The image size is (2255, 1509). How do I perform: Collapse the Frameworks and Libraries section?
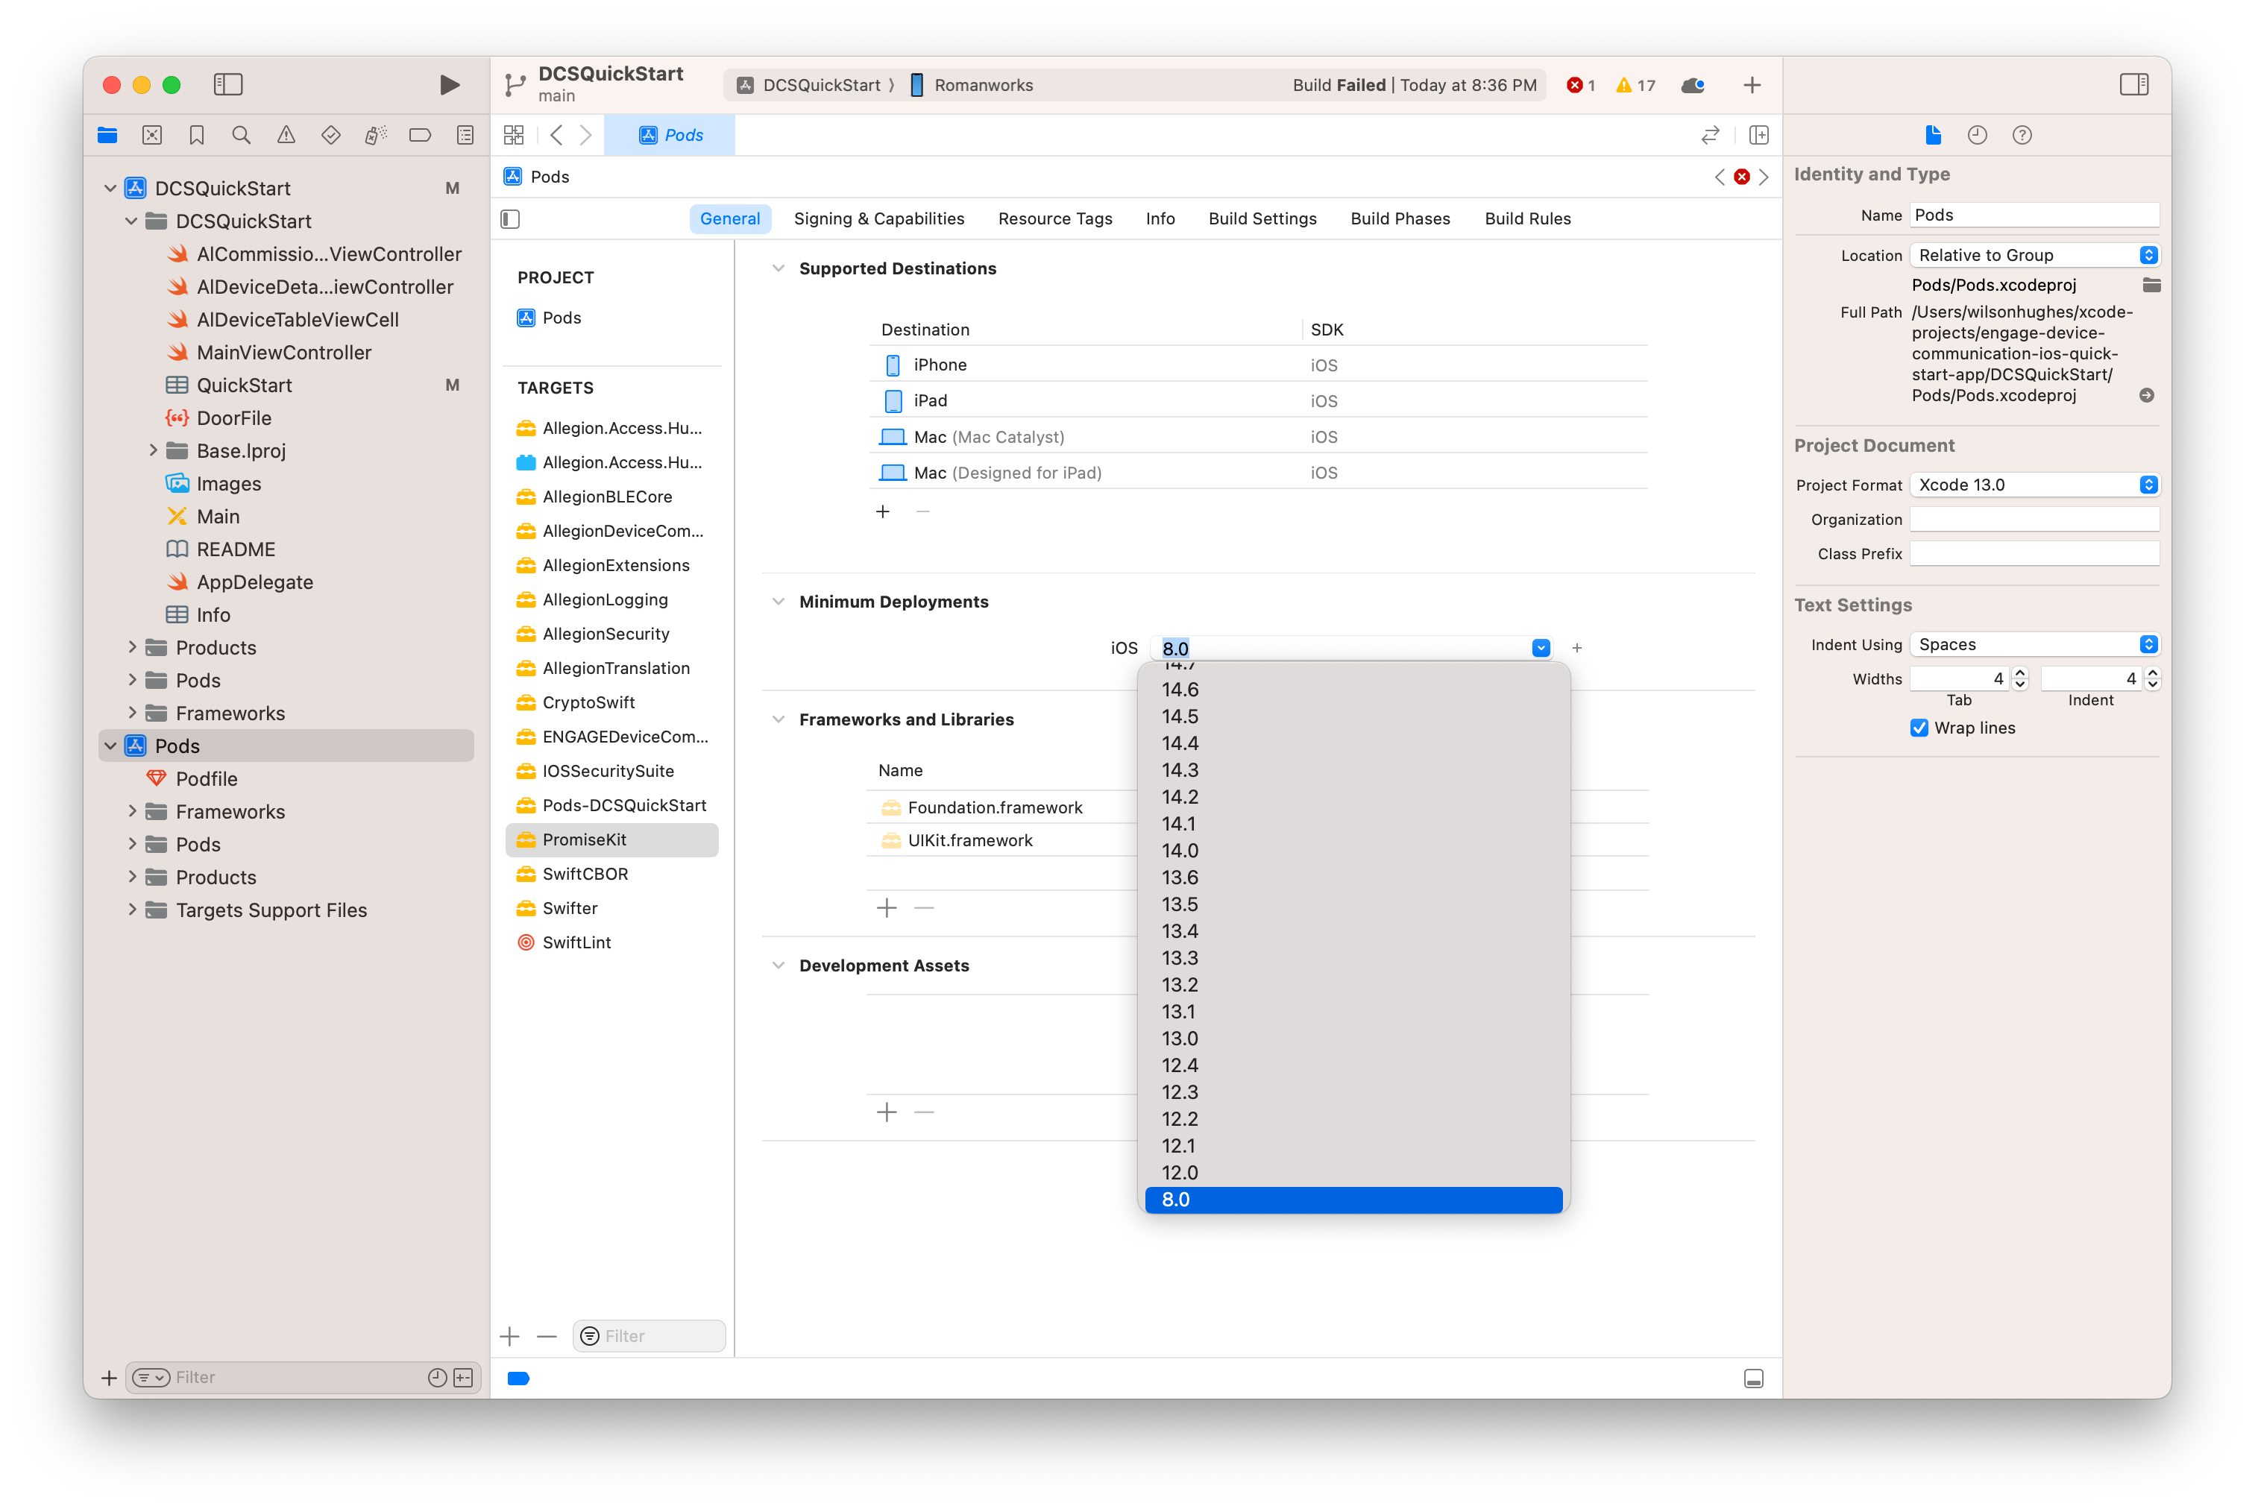point(779,719)
